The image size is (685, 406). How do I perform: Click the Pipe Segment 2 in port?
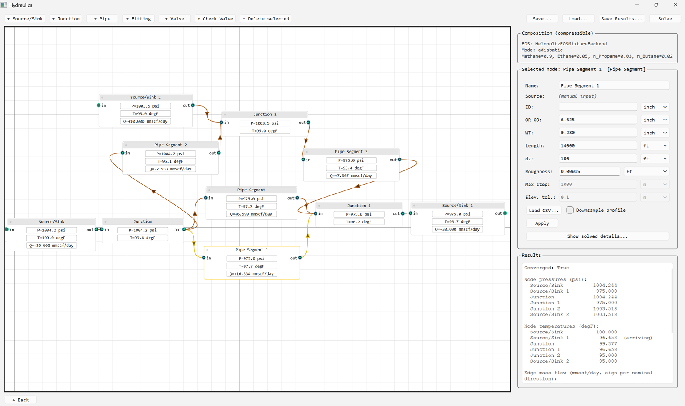[122, 153]
